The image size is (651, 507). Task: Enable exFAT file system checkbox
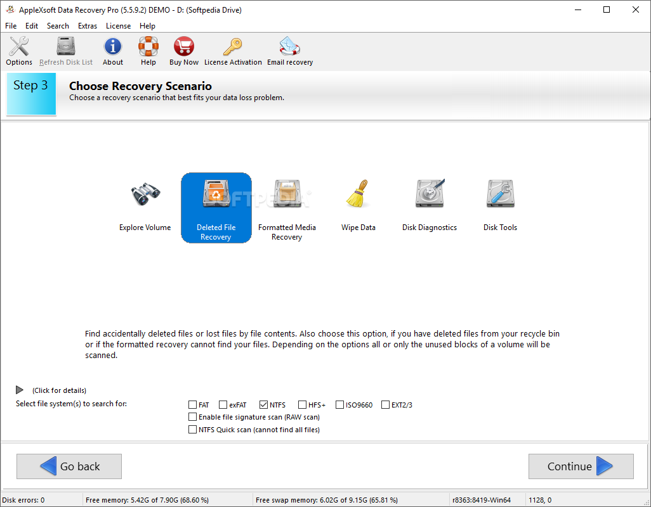tap(223, 404)
